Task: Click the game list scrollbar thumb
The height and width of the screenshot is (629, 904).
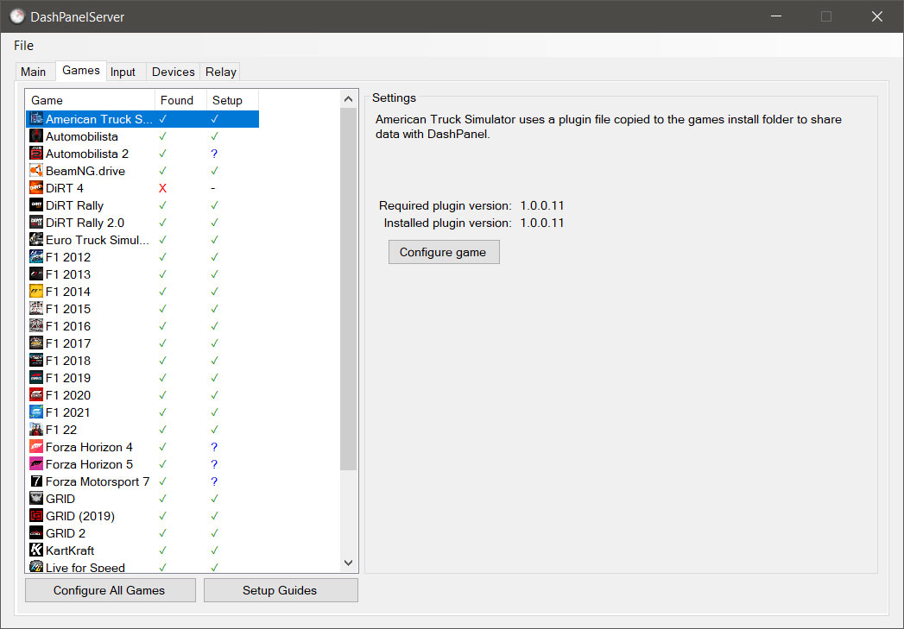Action: 348,289
